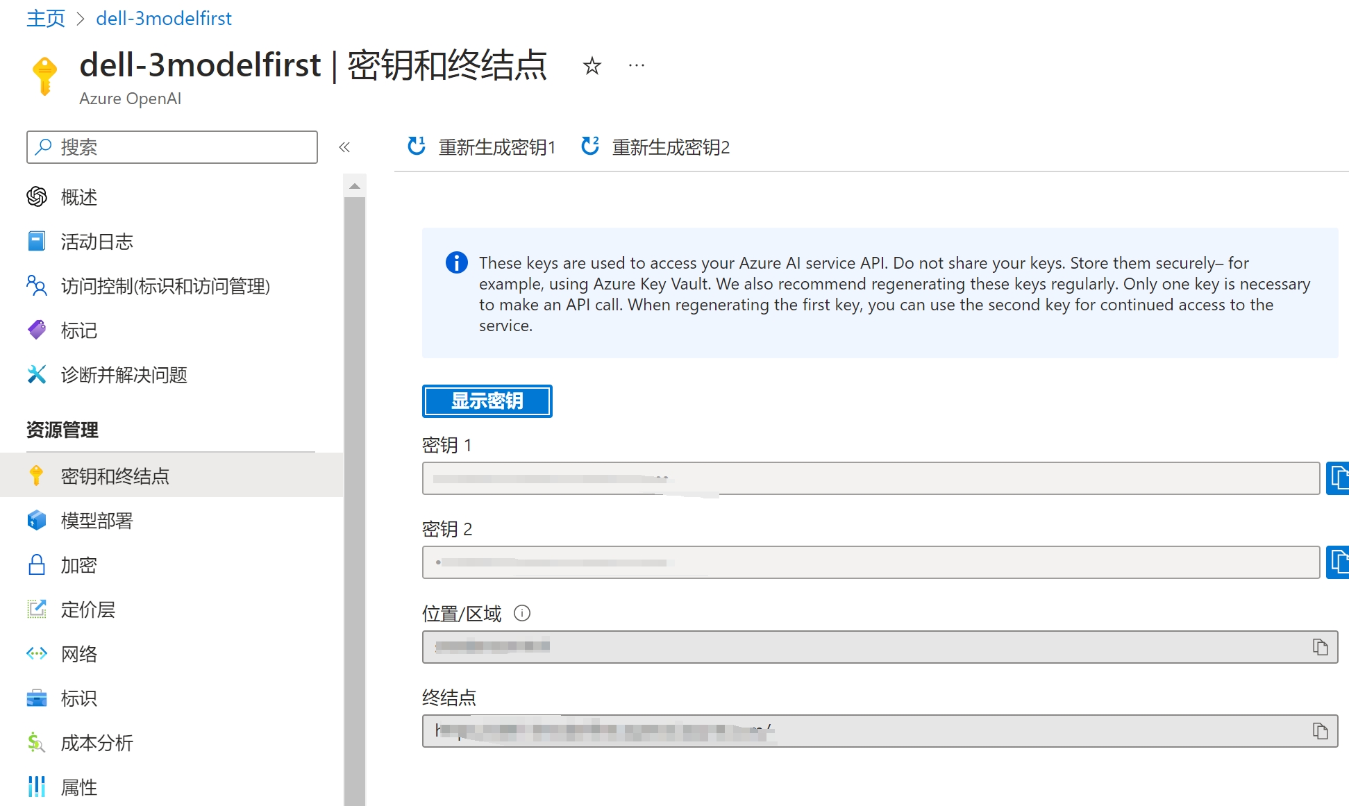Image resolution: width=1349 pixels, height=806 pixels.
Task: Open the more options ellipsis menu
Action: pyautogui.click(x=636, y=66)
